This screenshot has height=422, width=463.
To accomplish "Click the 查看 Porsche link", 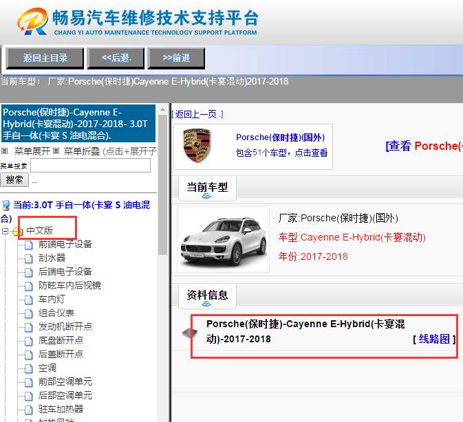I will point(424,146).
